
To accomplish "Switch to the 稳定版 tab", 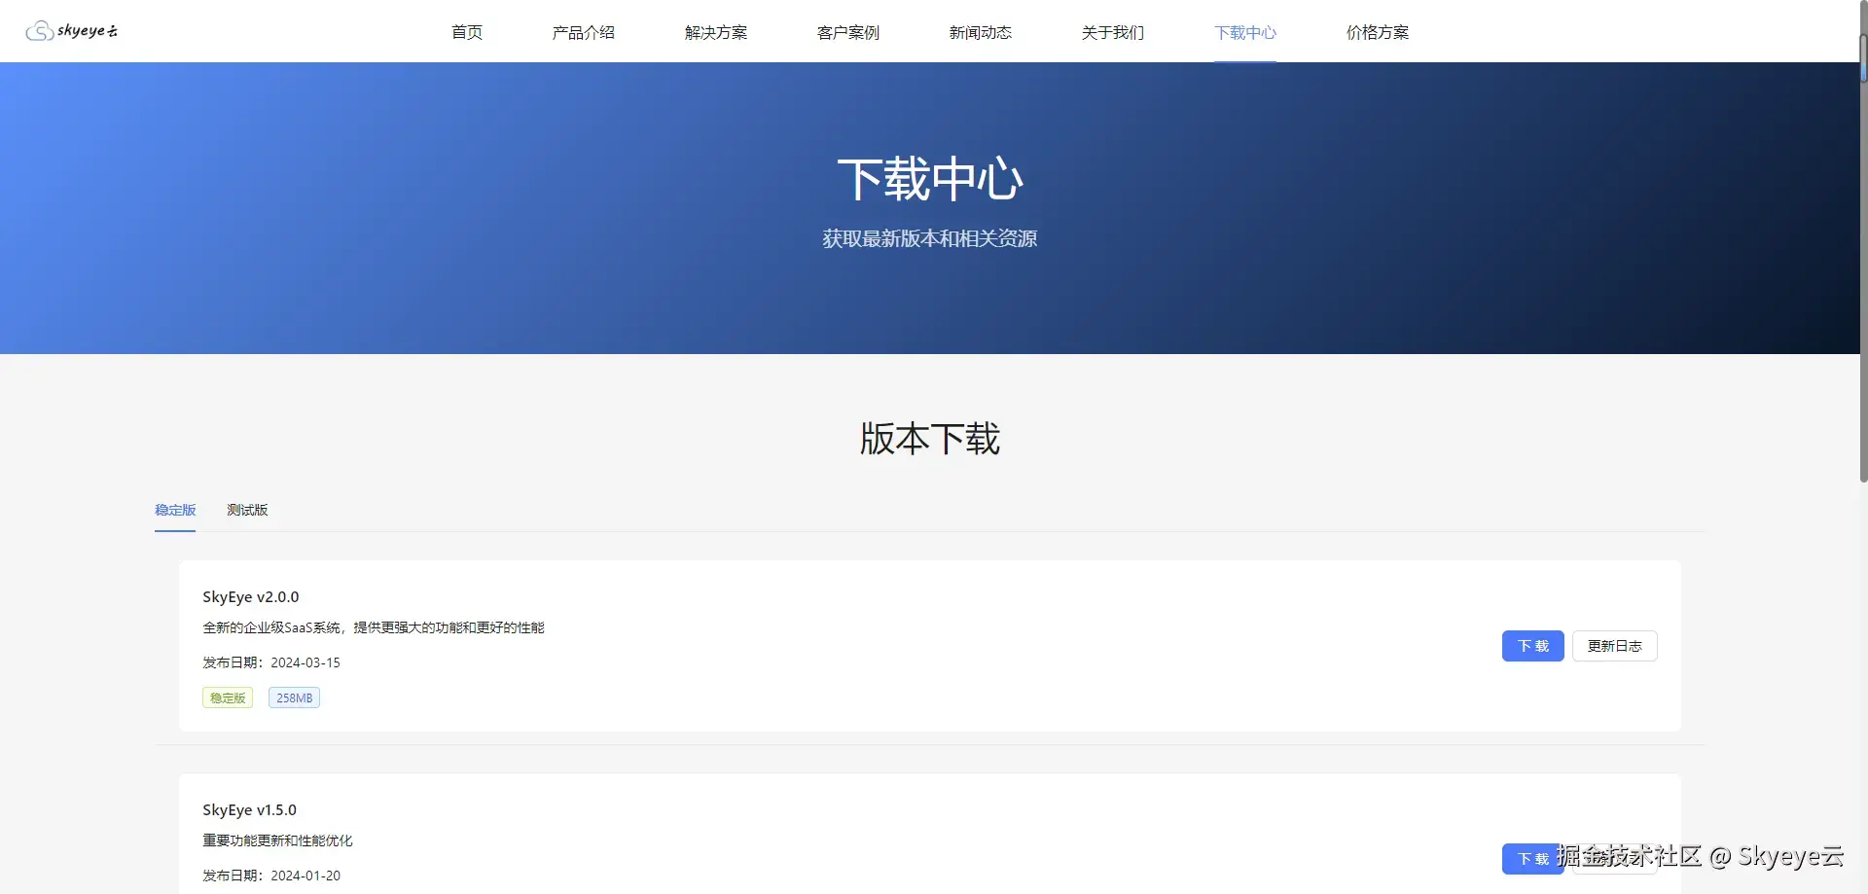I will [175, 510].
